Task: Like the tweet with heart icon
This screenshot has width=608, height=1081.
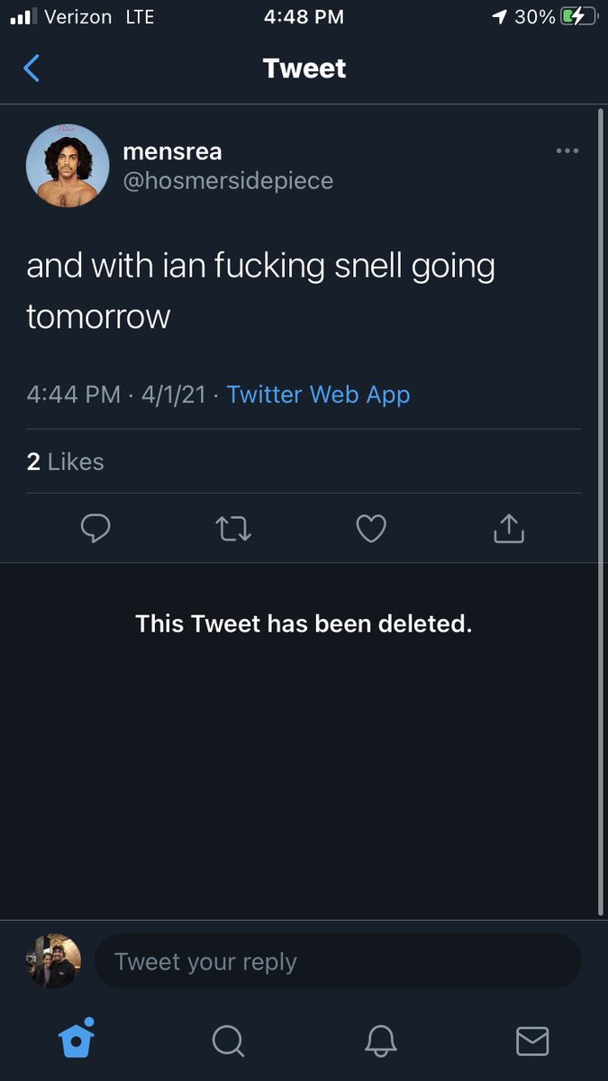Action: pyautogui.click(x=371, y=529)
